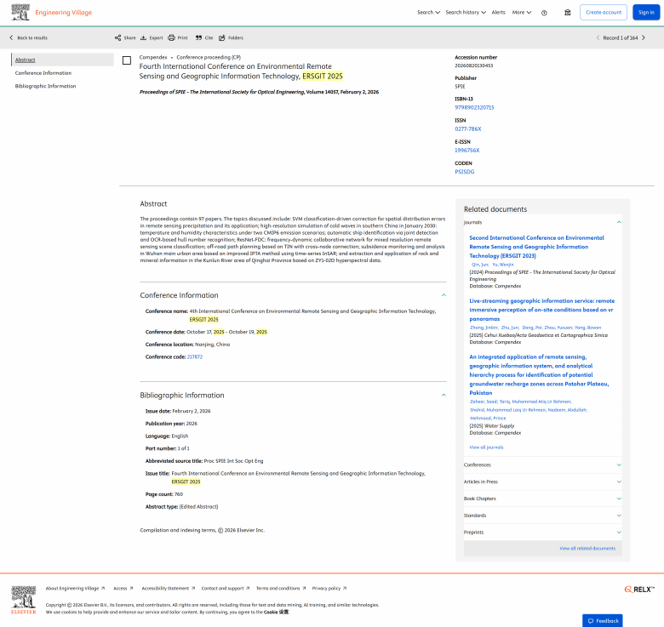Open the Search dropdown menu
The height and width of the screenshot is (627, 664).
(428, 13)
